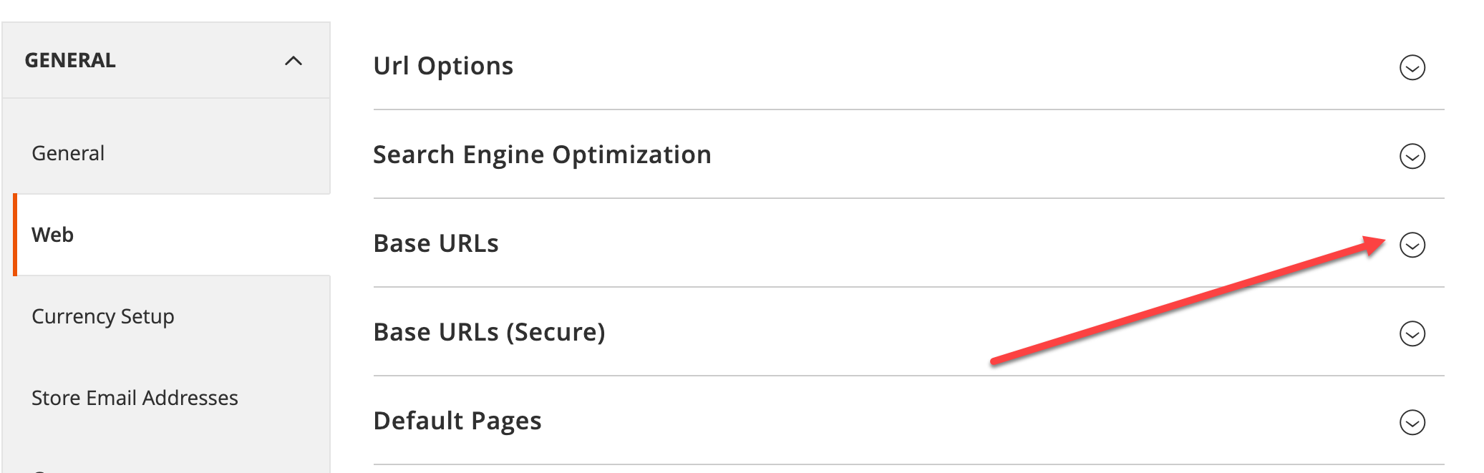1484x473 pixels.
Task: Click the red annotation arrow's tail end
Action: 995,361
